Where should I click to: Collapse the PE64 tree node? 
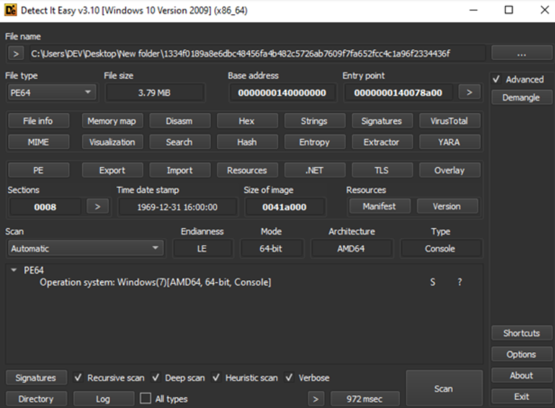(x=14, y=270)
